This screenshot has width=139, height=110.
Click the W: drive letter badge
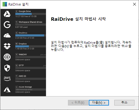pos(17,44)
